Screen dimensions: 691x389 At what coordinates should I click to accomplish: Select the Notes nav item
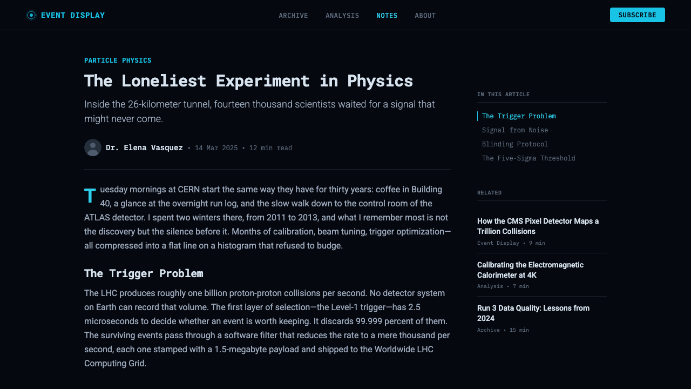point(387,16)
